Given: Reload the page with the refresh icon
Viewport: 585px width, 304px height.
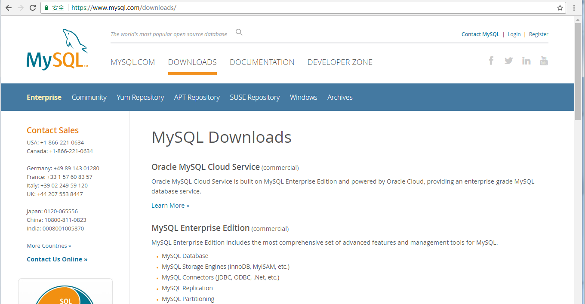Looking at the screenshot, I should click(x=33, y=8).
